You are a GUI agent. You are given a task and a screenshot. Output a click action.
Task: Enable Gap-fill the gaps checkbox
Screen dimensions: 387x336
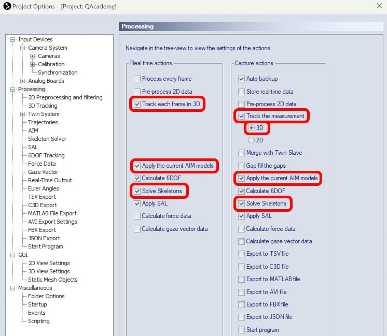[241, 166]
